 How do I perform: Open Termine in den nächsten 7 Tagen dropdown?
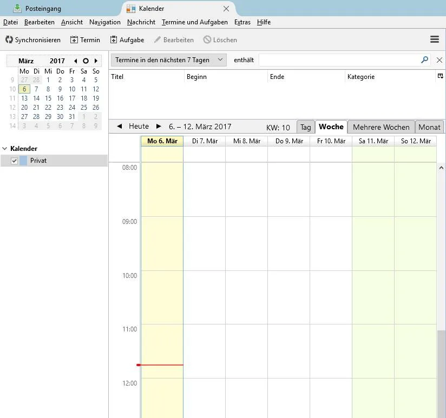click(x=169, y=60)
